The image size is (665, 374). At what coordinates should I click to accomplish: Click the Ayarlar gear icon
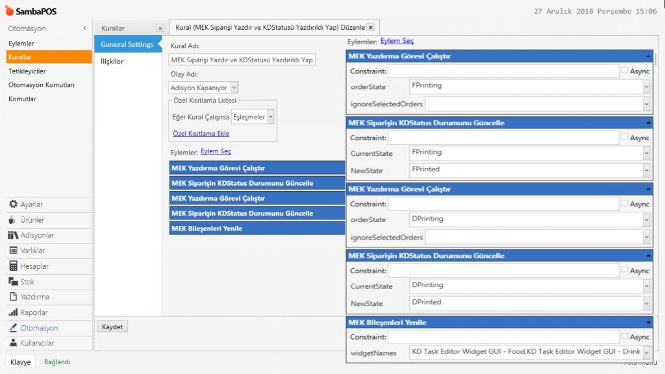14,204
